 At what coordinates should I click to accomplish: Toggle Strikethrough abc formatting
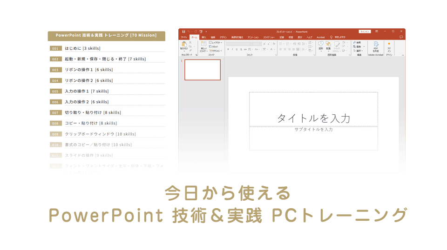245,49
